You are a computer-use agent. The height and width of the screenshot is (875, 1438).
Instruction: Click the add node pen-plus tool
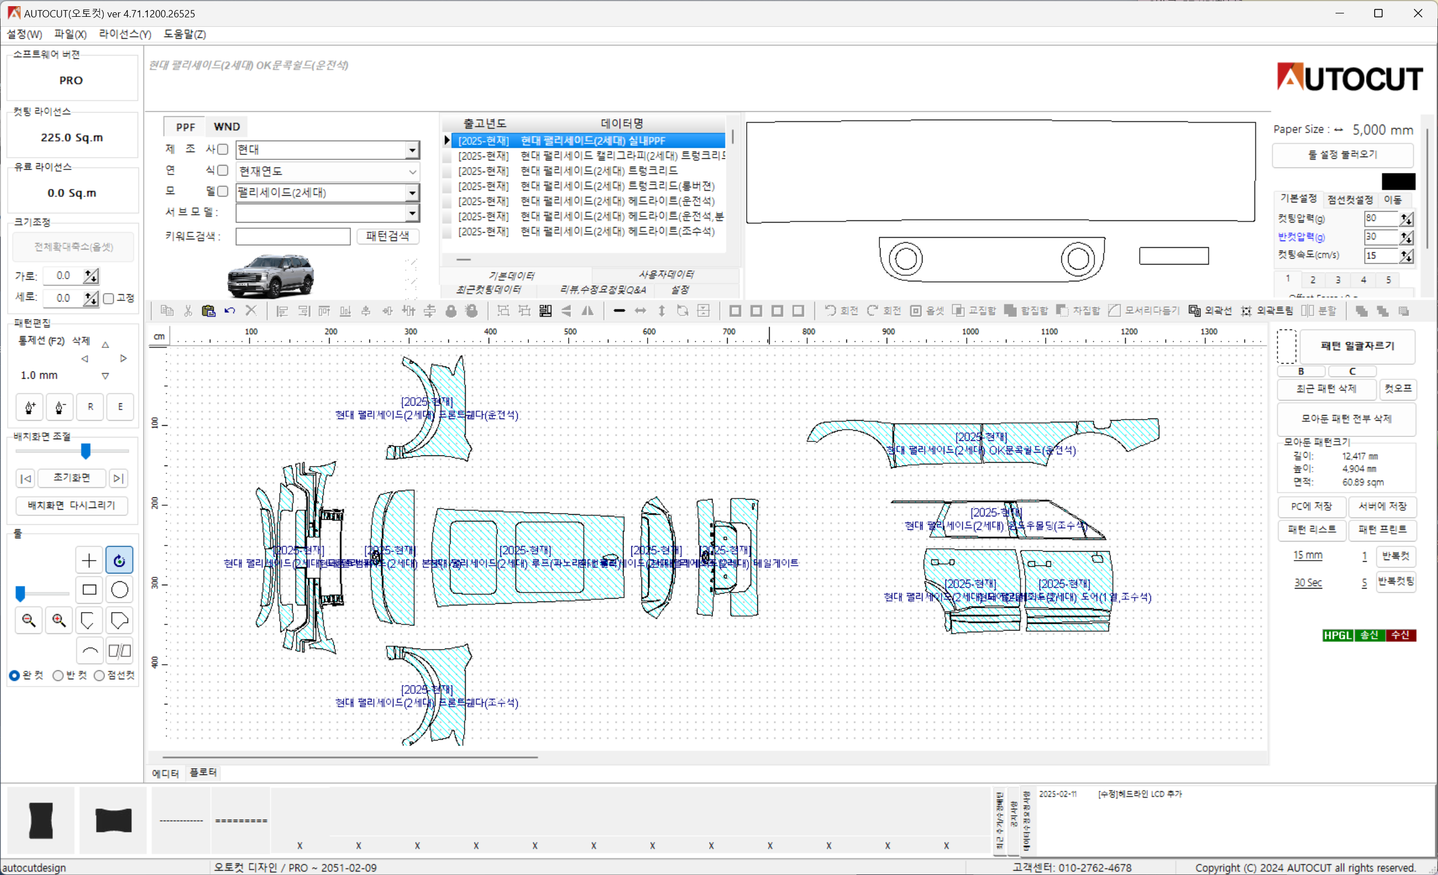pyautogui.click(x=29, y=407)
